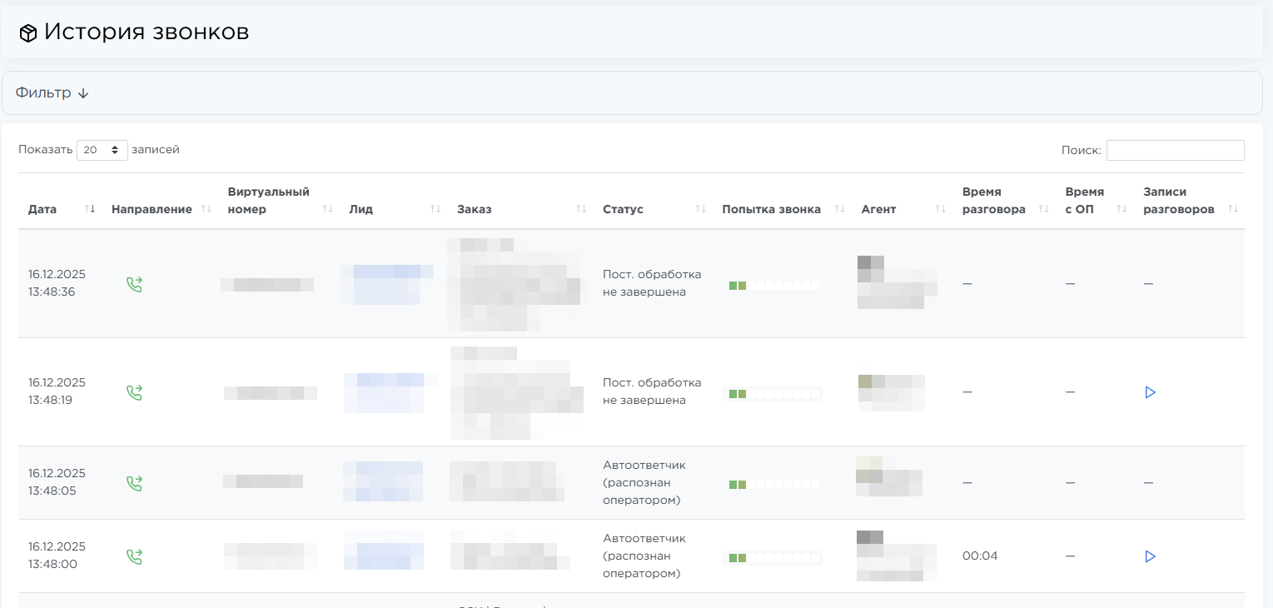Expand the Фильтр panel
The height and width of the screenshot is (608, 1273).
(52, 93)
